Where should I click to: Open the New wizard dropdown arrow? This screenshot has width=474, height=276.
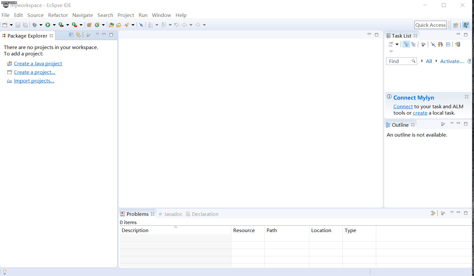(11, 25)
